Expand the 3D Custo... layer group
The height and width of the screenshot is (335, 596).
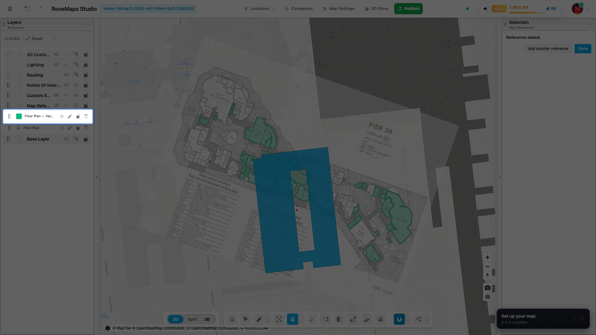pos(20,54)
